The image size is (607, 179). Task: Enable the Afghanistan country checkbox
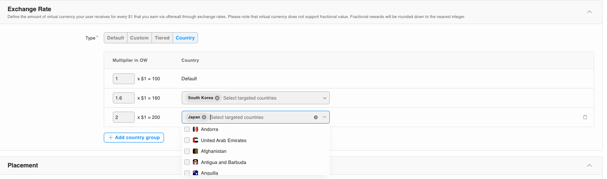[x=187, y=151]
